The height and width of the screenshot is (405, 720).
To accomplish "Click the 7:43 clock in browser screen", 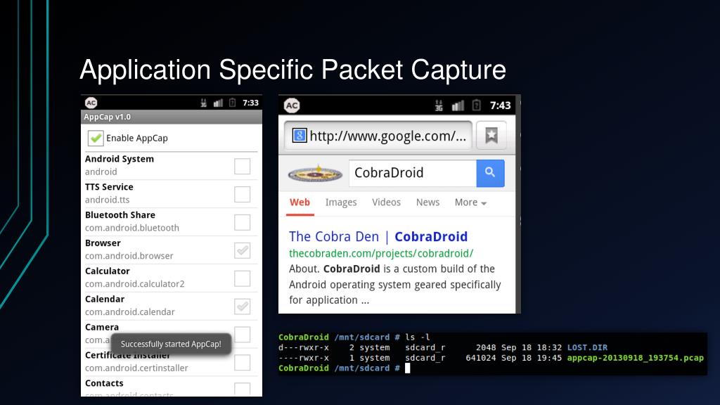I will click(x=501, y=105).
